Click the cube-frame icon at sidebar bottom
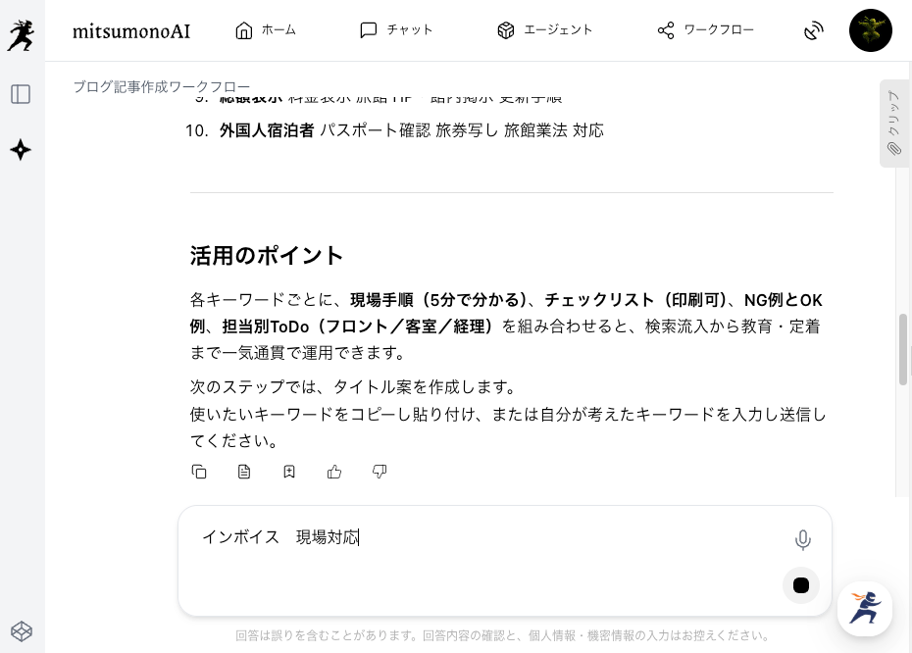The image size is (912, 653). (x=21, y=630)
